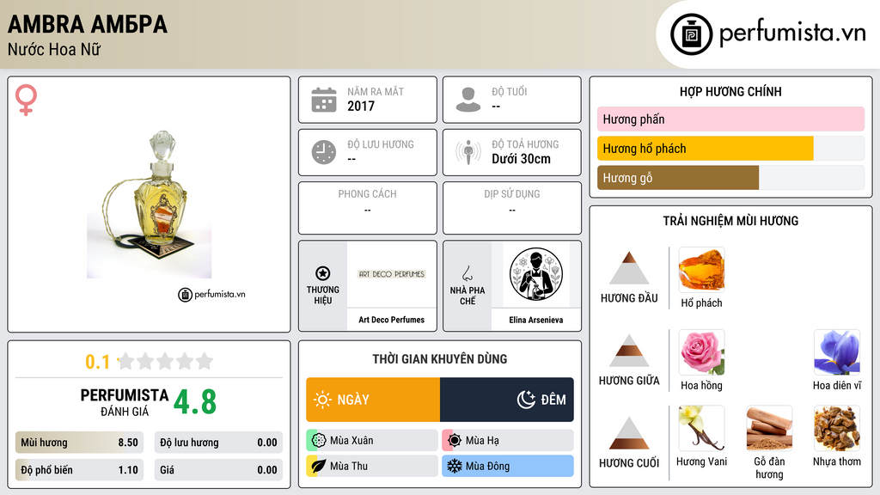Click the star badge icon above Thương hiệu

pos(323,273)
